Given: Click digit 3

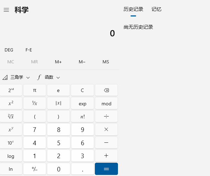Looking at the screenshot, I should click(x=82, y=156).
